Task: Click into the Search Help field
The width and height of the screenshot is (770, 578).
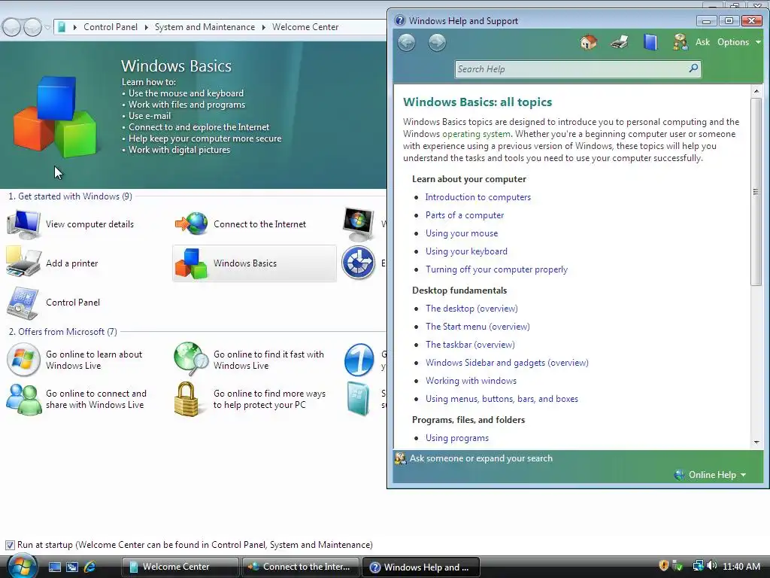Action: [571, 69]
